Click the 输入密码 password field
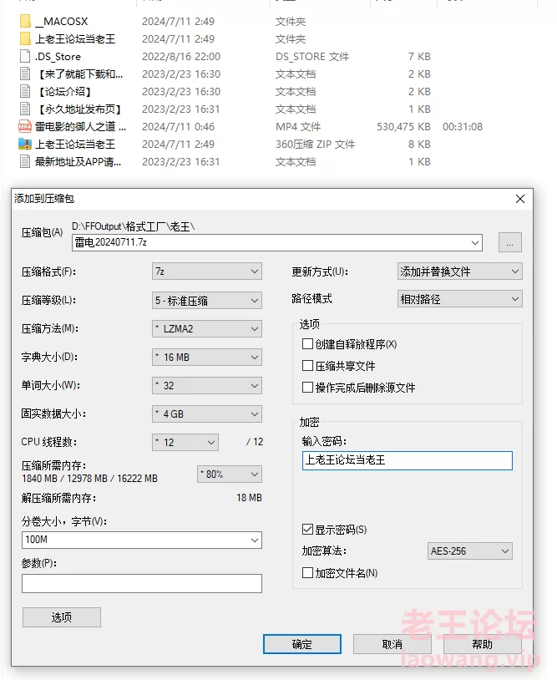The image size is (557, 680). [x=407, y=460]
